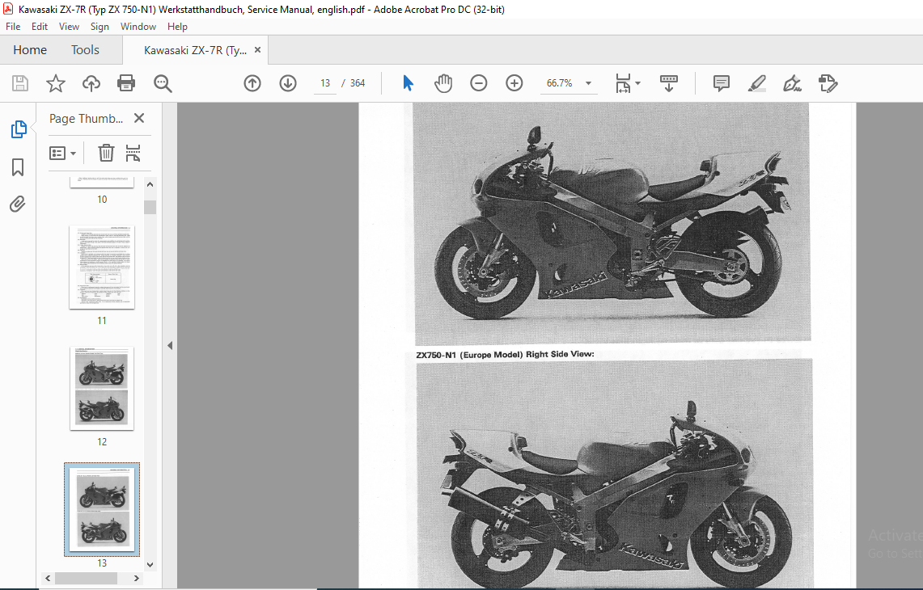The width and height of the screenshot is (923, 590).
Task: Open the Window menu
Action: tap(138, 27)
